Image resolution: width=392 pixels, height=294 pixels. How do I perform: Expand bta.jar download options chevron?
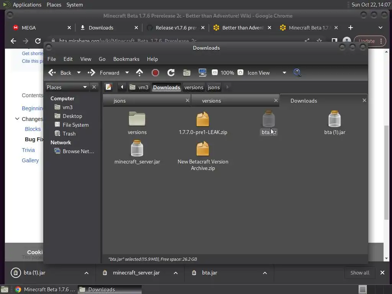[x=265, y=273]
